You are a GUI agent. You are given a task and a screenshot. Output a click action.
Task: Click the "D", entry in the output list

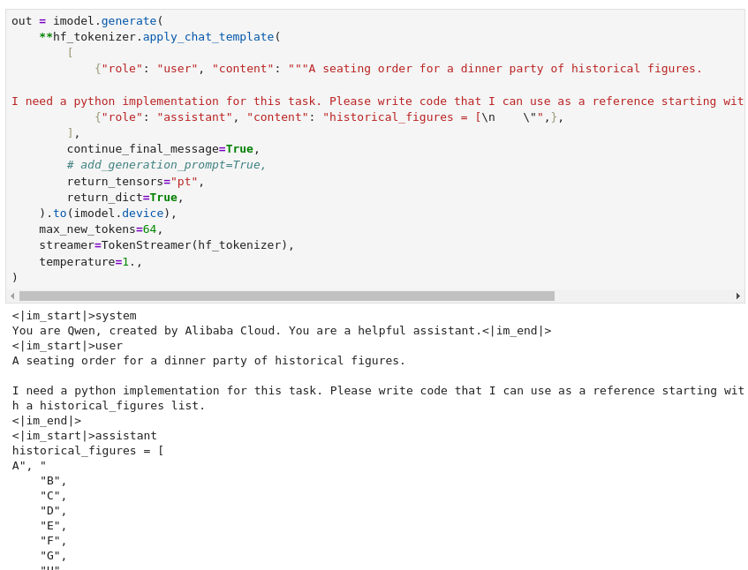coord(53,511)
